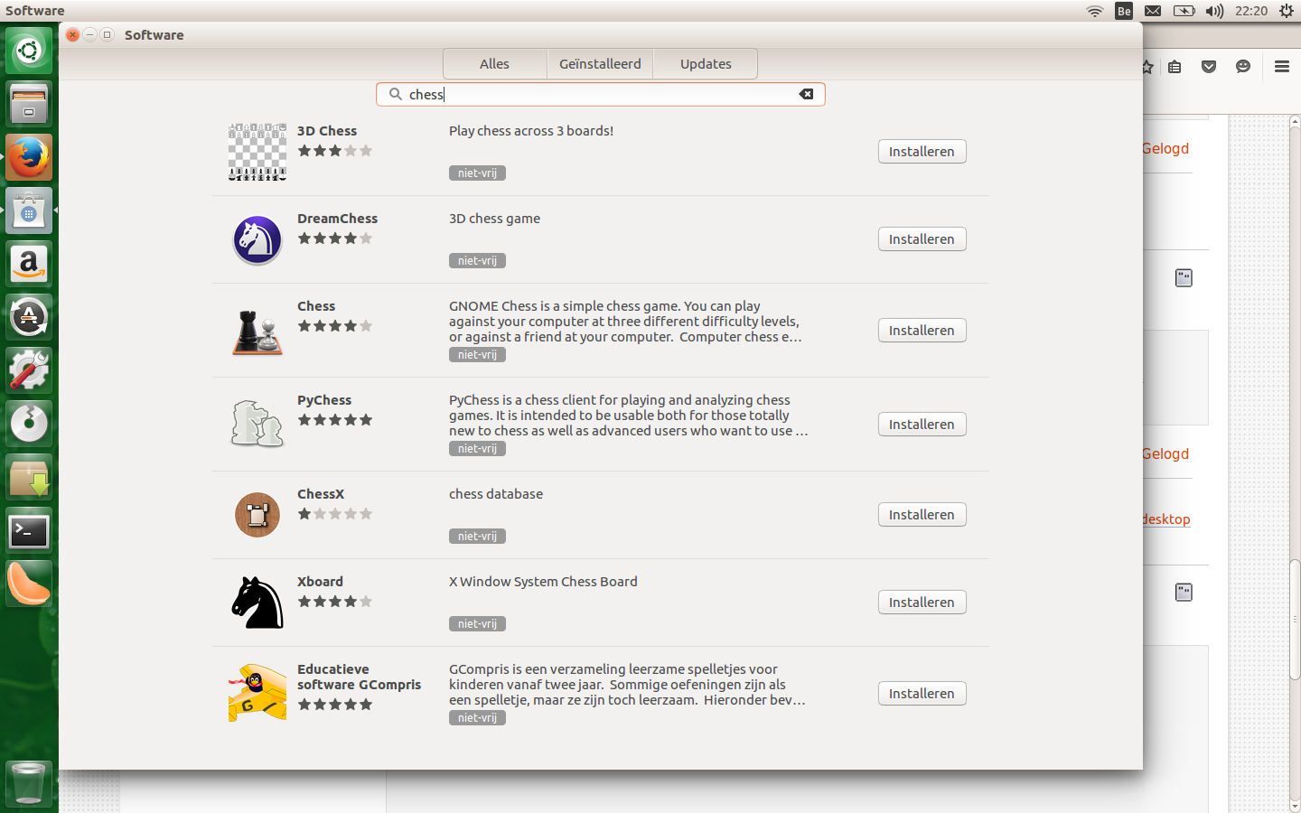
Task: Clear the chess search text
Action: click(806, 94)
